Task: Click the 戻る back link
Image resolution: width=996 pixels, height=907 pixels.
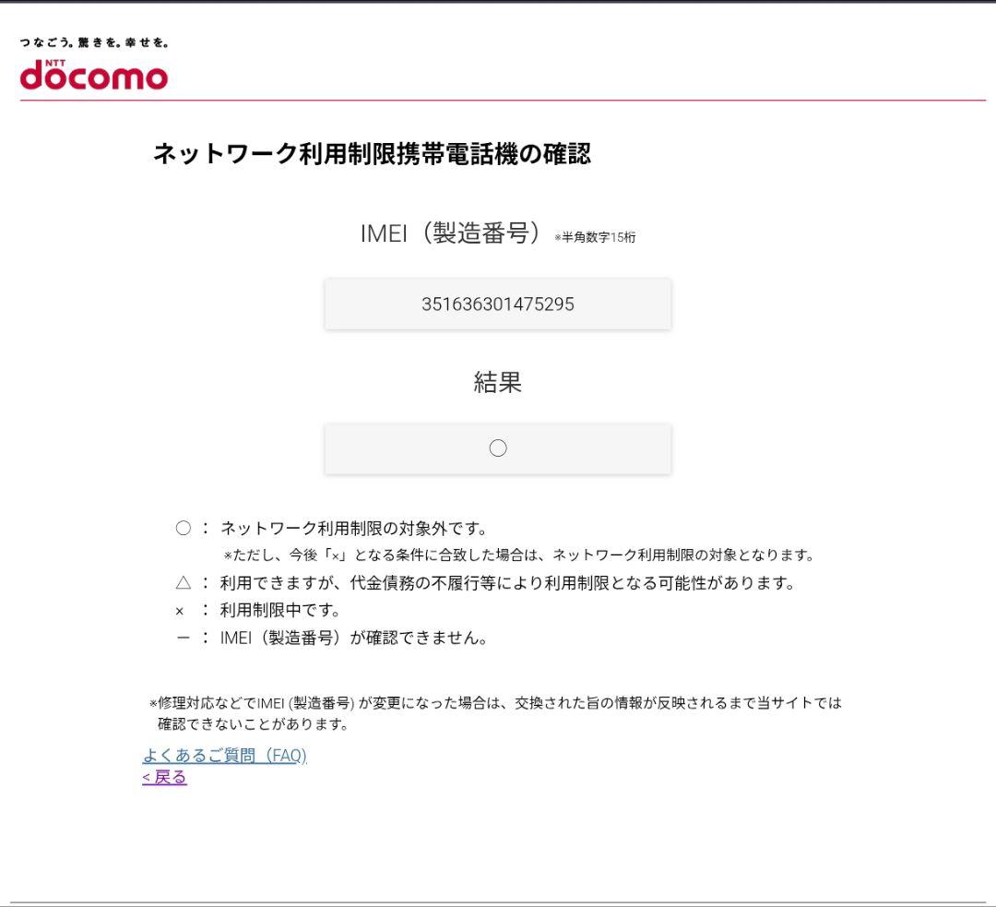Action: coord(162,777)
